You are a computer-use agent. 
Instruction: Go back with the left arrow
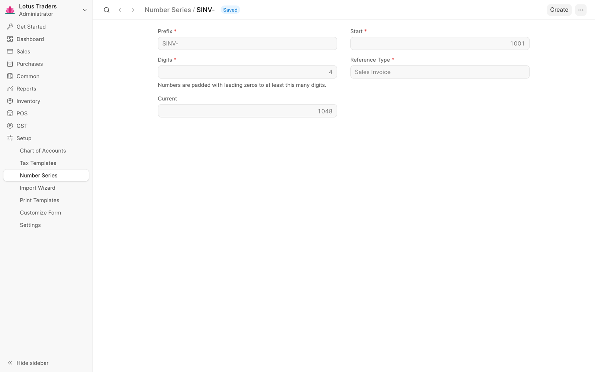pos(120,10)
